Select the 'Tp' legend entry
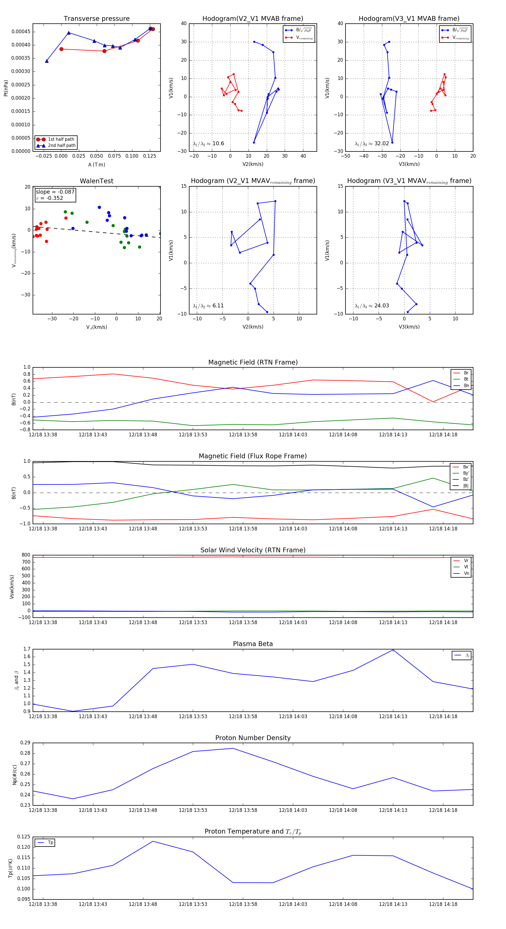Image resolution: width=506 pixels, height=929 pixels. point(45,843)
